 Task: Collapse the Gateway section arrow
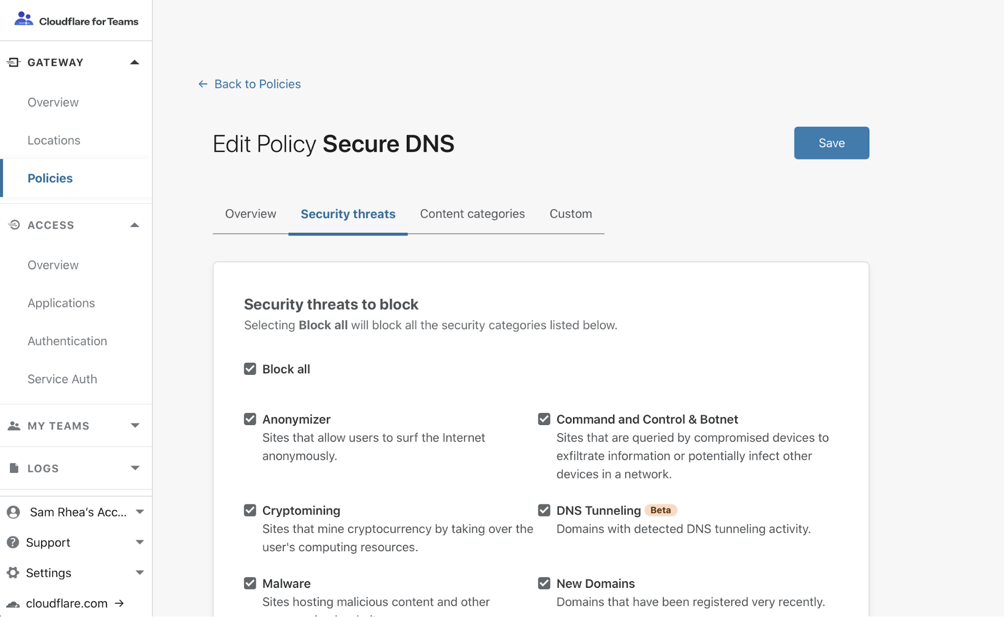(x=135, y=62)
